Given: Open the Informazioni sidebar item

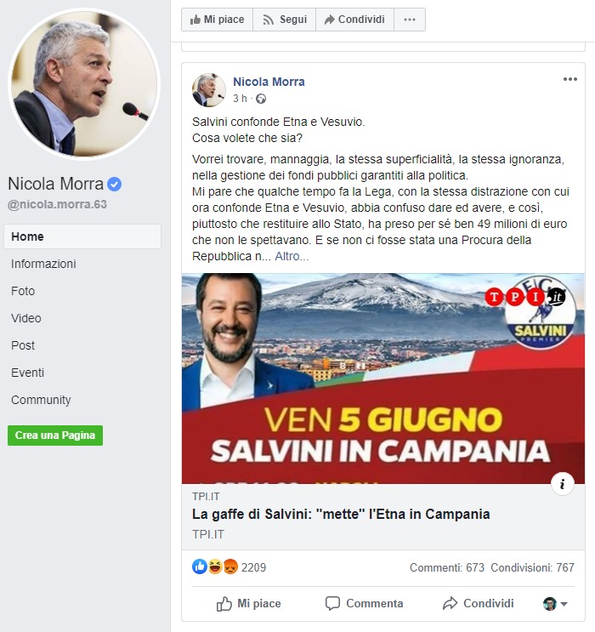Looking at the screenshot, I should pos(43,264).
